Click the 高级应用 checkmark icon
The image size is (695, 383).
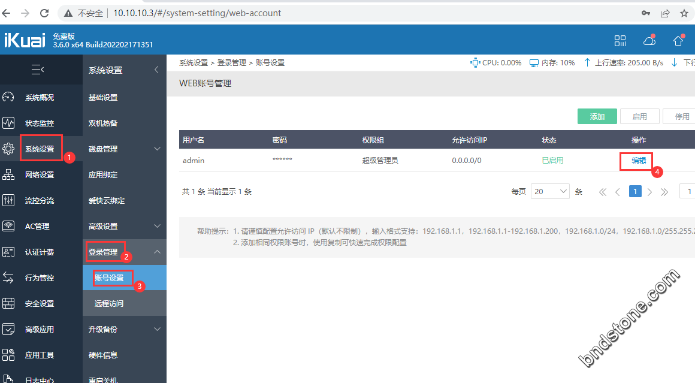pos(8,329)
